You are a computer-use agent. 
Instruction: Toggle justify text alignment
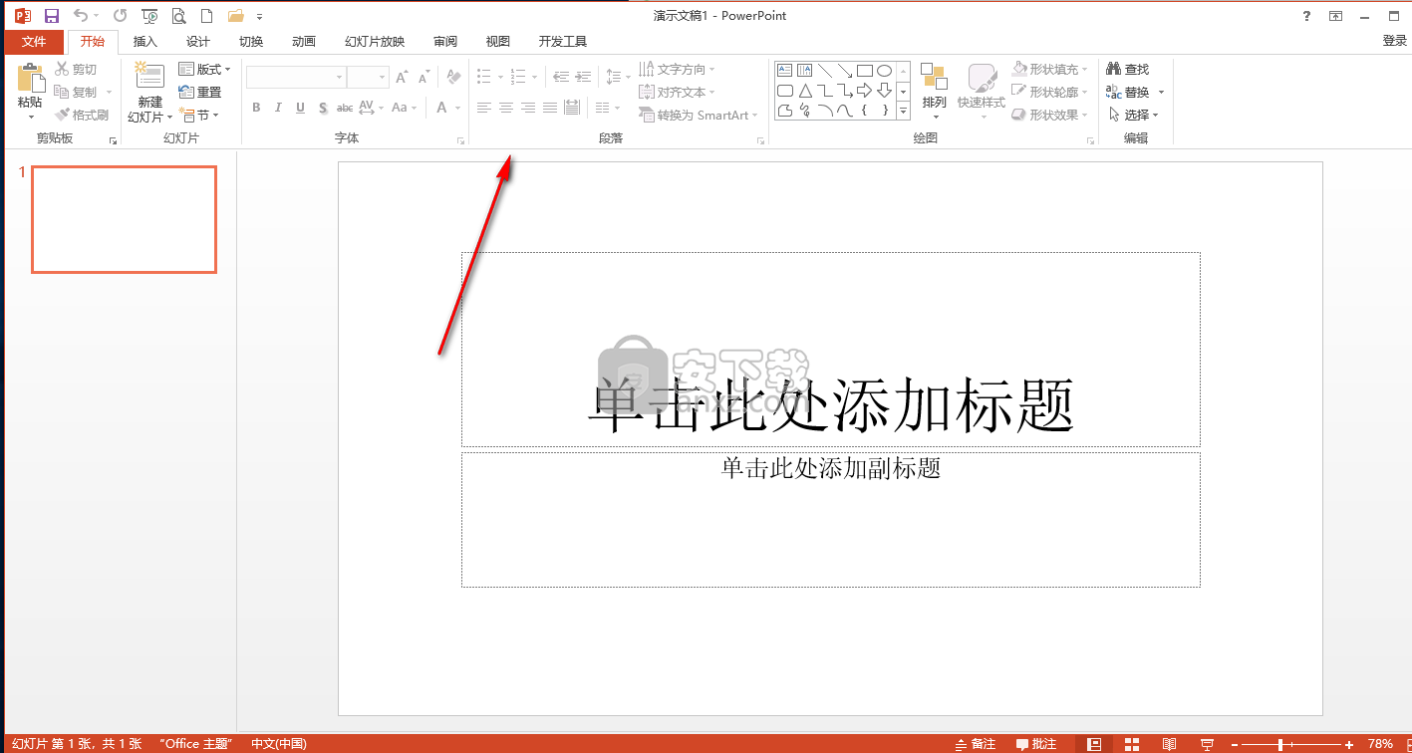coord(550,108)
